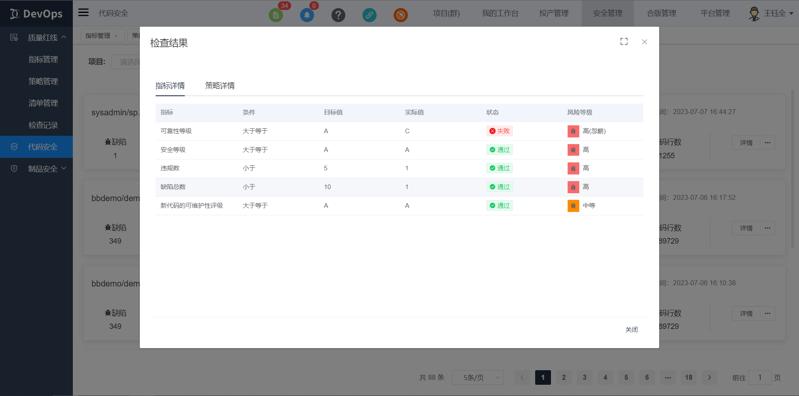
Task: Click the help question mark icon
Action: pyautogui.click(x=338, y=15)
